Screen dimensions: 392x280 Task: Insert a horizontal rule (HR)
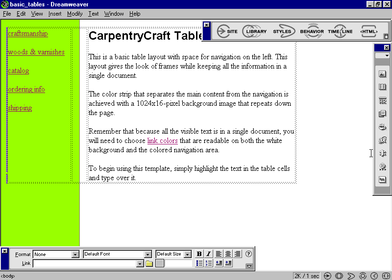pyautogui.click(x=383, y=101)
